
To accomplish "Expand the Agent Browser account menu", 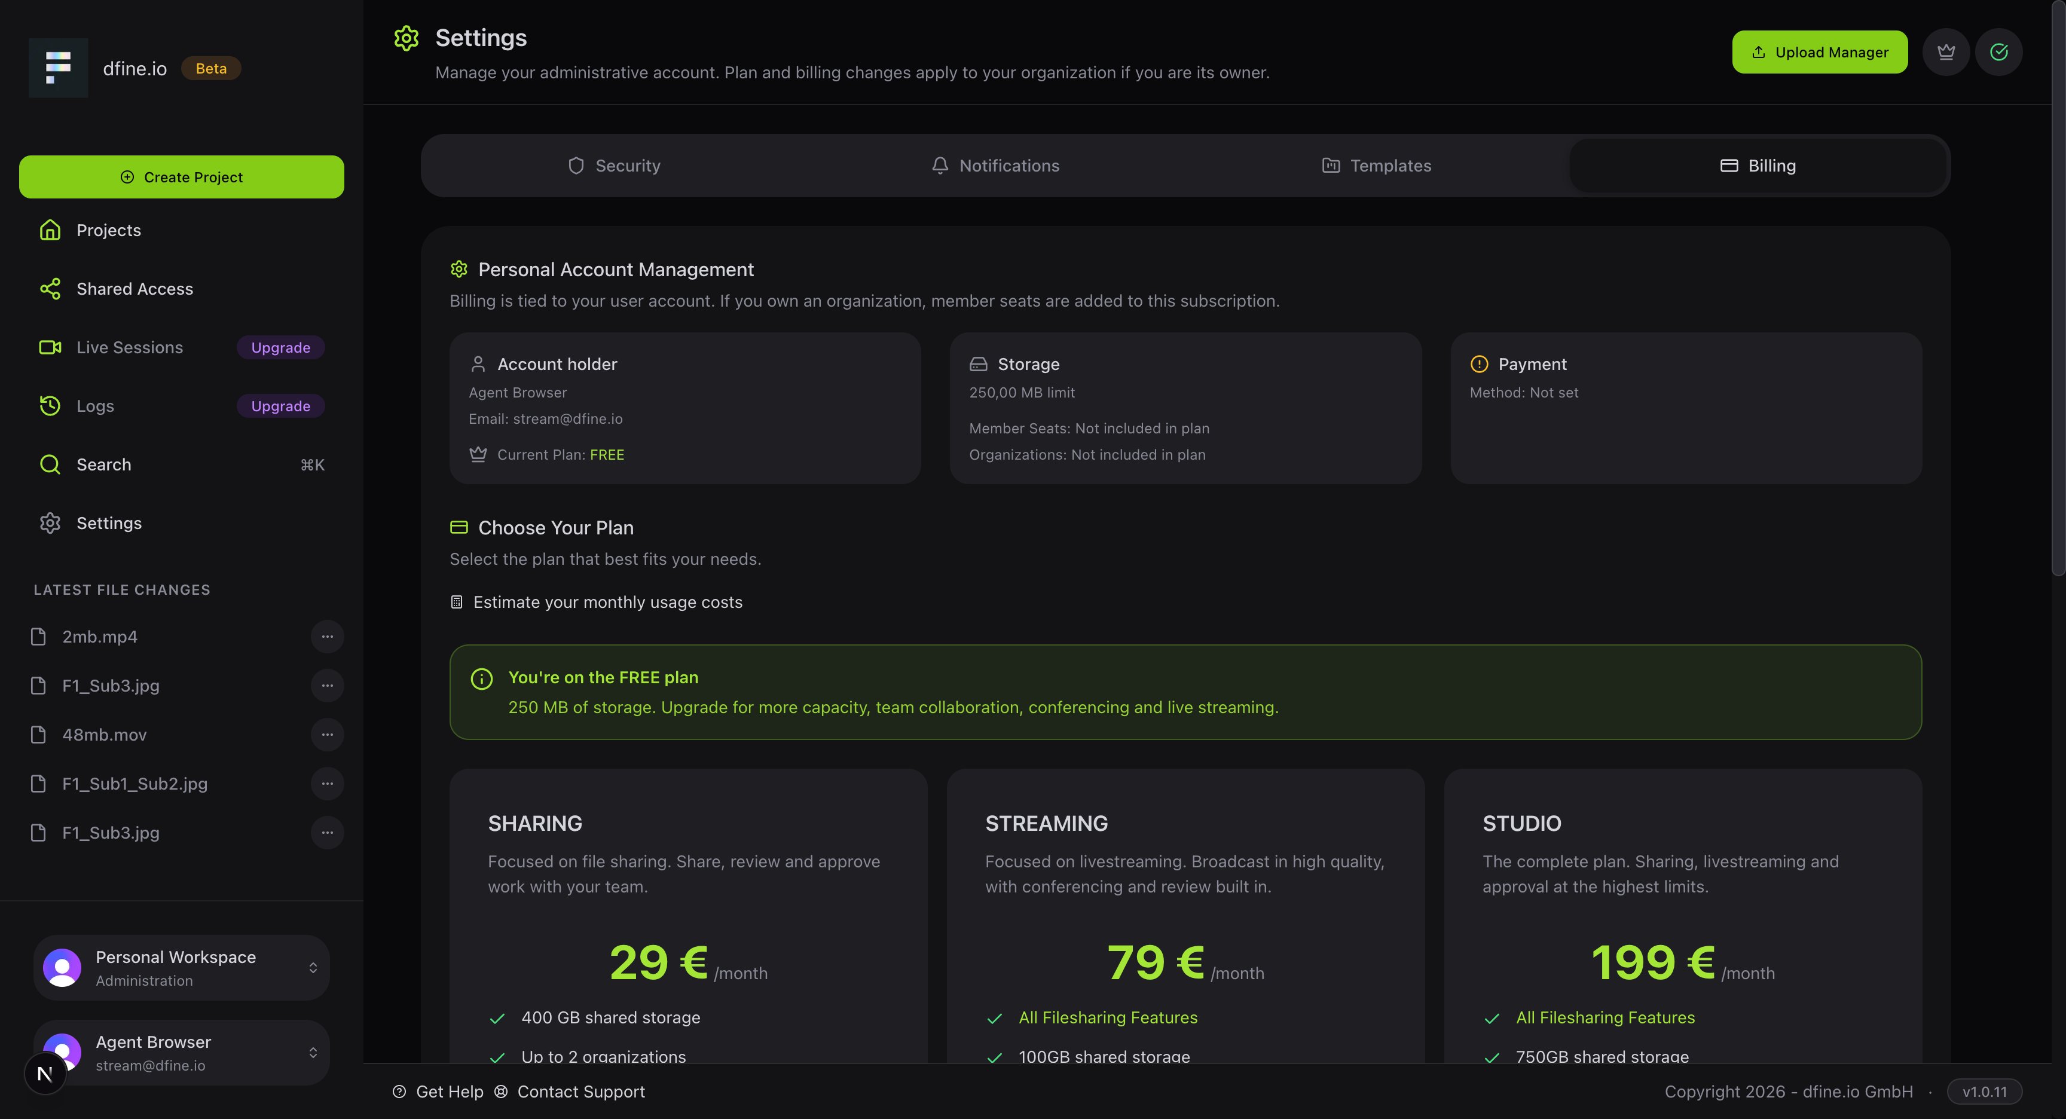I will click(313, 1053).
